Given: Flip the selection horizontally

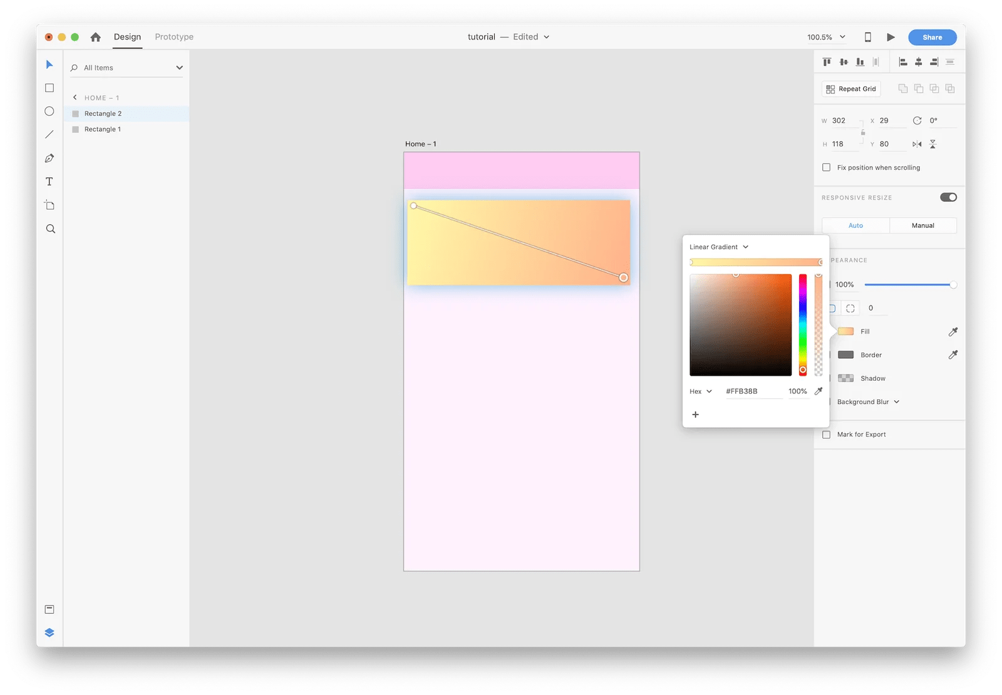Looking at the screenshot, I should pos(917,144).
